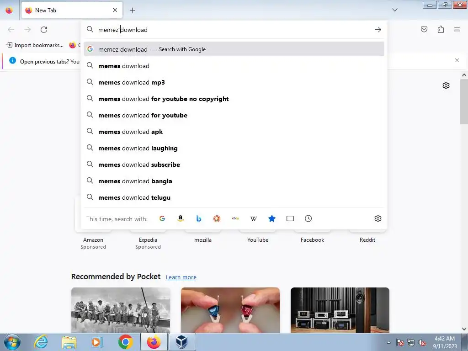Search this time with Bing icon
Viewport: 468px width, 351px height.
(x=198, y=218)
